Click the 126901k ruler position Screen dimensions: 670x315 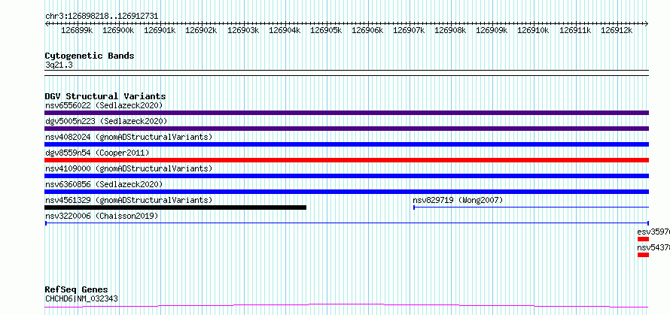pyautogui.click(x=160, y=31)
